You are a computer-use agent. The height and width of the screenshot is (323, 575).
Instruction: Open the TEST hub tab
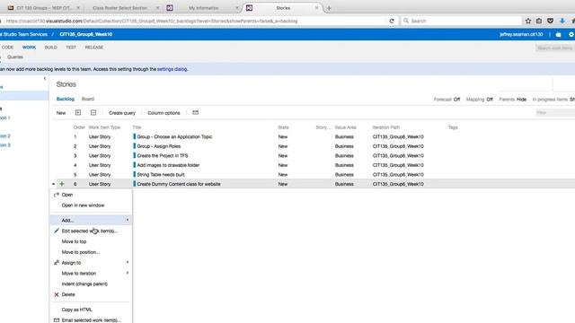(x=71, y=48)
